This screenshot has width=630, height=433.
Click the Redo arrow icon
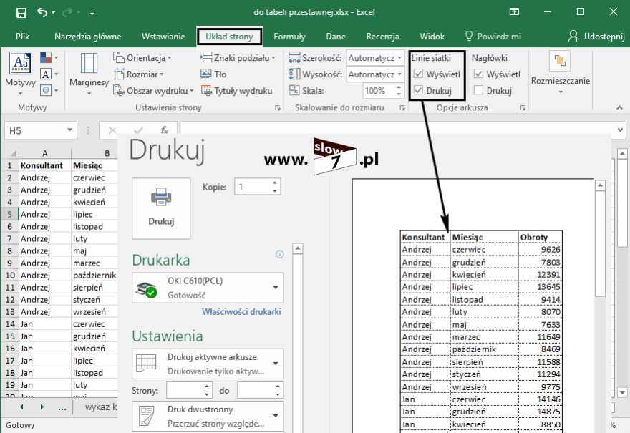67,12
